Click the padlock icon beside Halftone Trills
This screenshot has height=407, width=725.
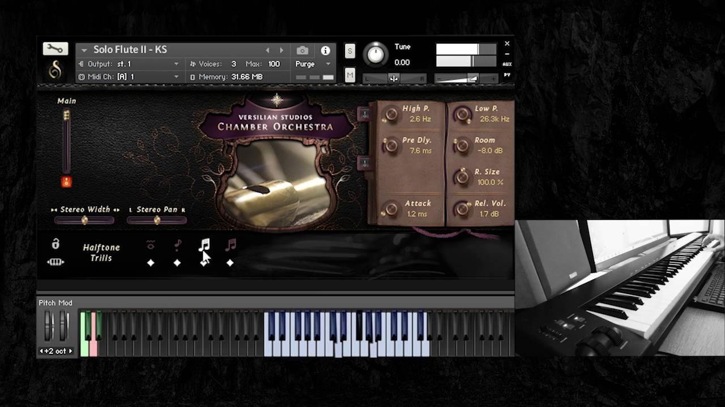pos(56,244)
